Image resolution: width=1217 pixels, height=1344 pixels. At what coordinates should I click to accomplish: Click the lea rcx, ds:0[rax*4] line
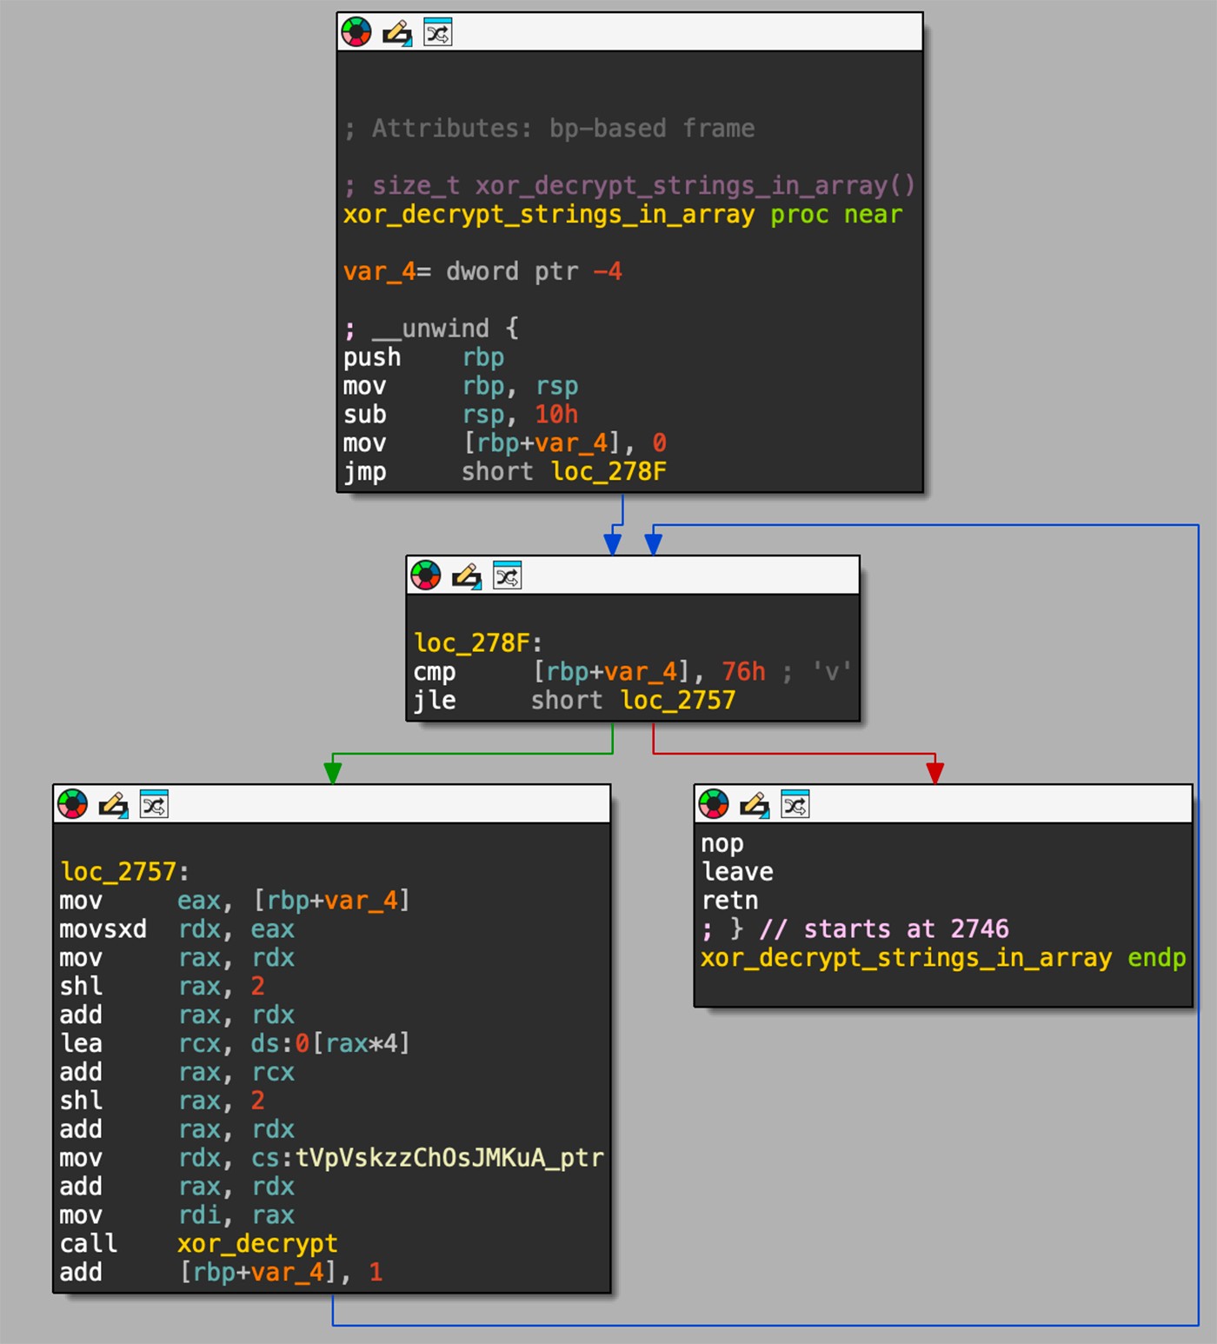point(235,1043)
